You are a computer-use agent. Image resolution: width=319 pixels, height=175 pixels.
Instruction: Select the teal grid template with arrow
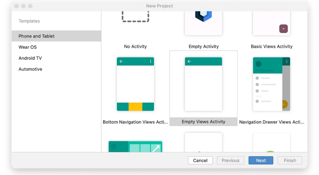[135, 146]
